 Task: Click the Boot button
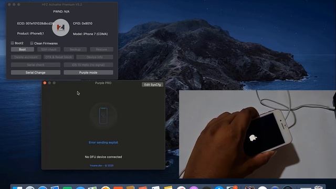click(22, 49)
